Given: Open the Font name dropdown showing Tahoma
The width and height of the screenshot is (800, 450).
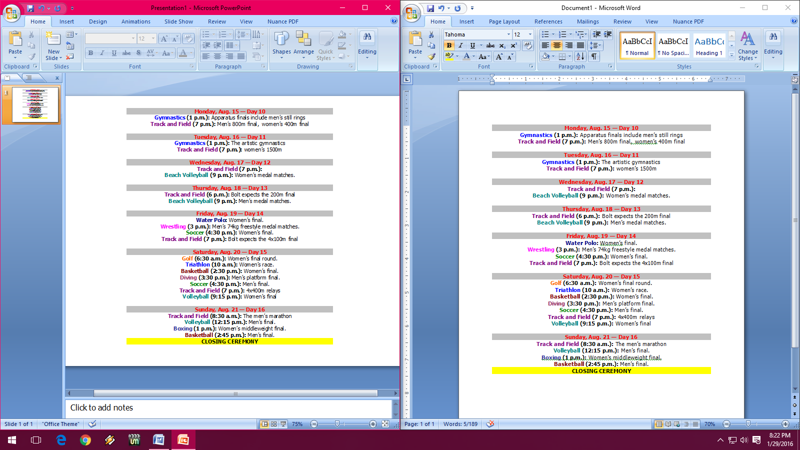Looking at the screenshot, I should click(509, 34).
